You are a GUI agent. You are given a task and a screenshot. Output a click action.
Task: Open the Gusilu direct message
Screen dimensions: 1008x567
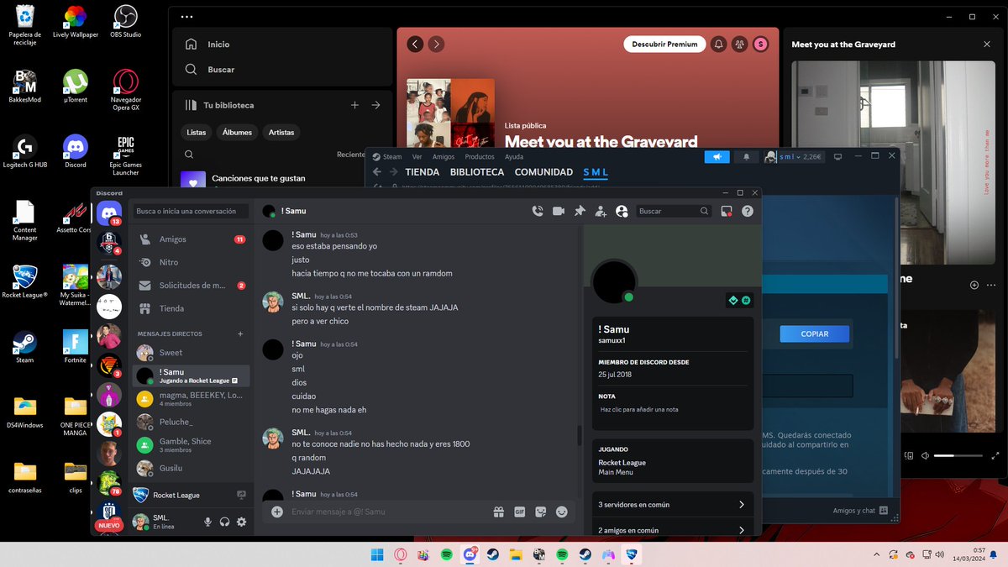[x=192, y=468]
